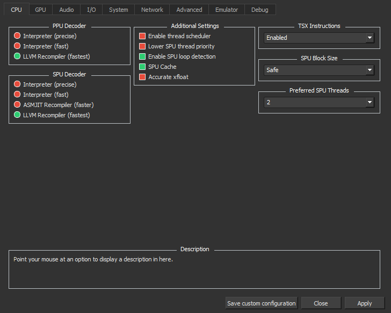
Task: Choose SPU ASMJIT Recompiler (faster)
Action: pyautogui.click(x=54, y=105)
